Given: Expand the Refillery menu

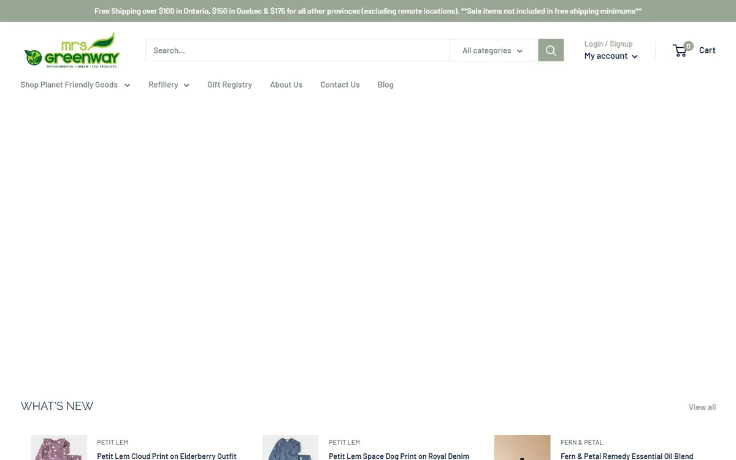Looking at the screenshot, I should (x=169, y=85).
